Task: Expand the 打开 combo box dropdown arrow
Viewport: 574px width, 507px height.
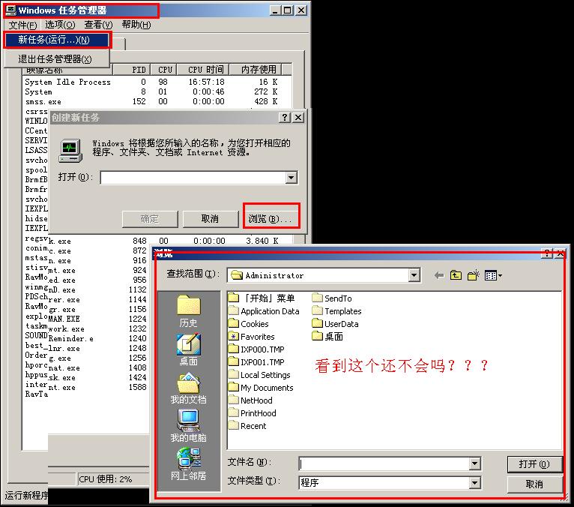Action: 291,178
